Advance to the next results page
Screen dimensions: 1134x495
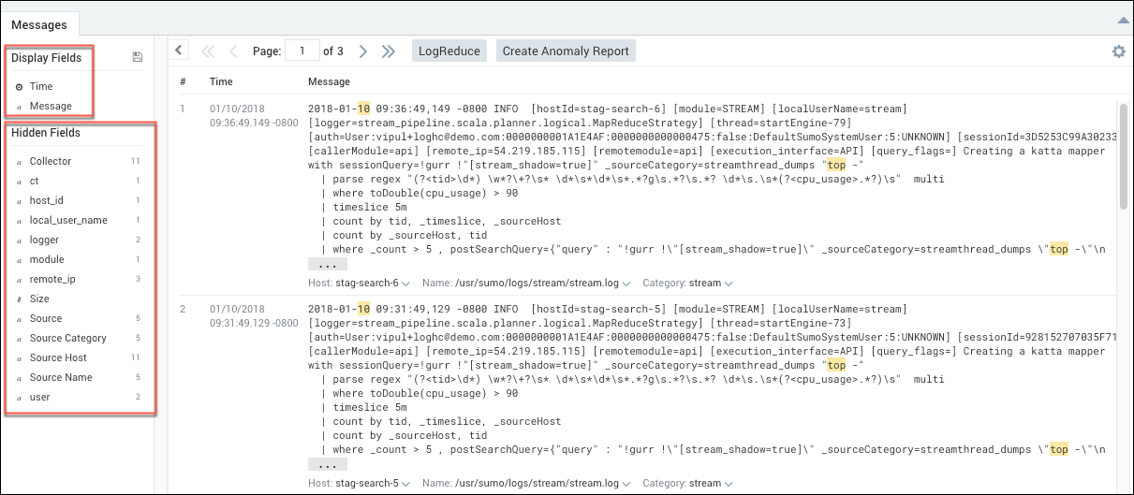pos(363,51)
